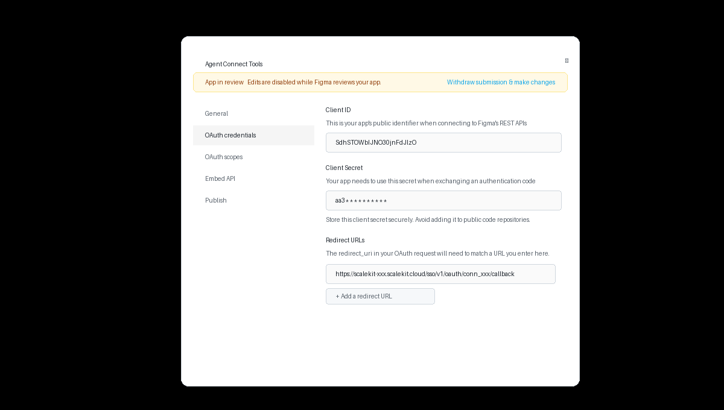
Task: Click the aa3 masked secret value
Action: tap(361, 200)
